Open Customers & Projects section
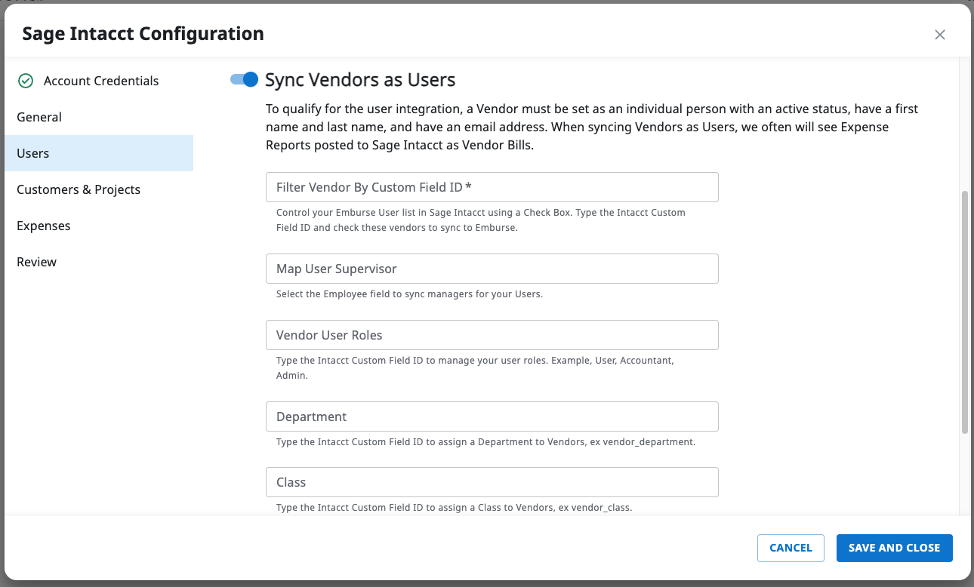 click(99, 189)
